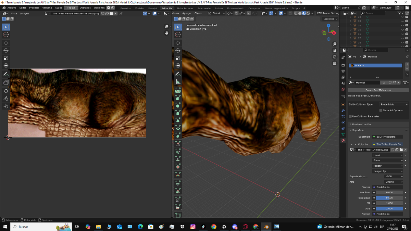Switch perspective/orthographic grid icon
This screenshot has width=411, height=231.
(335, 63)
